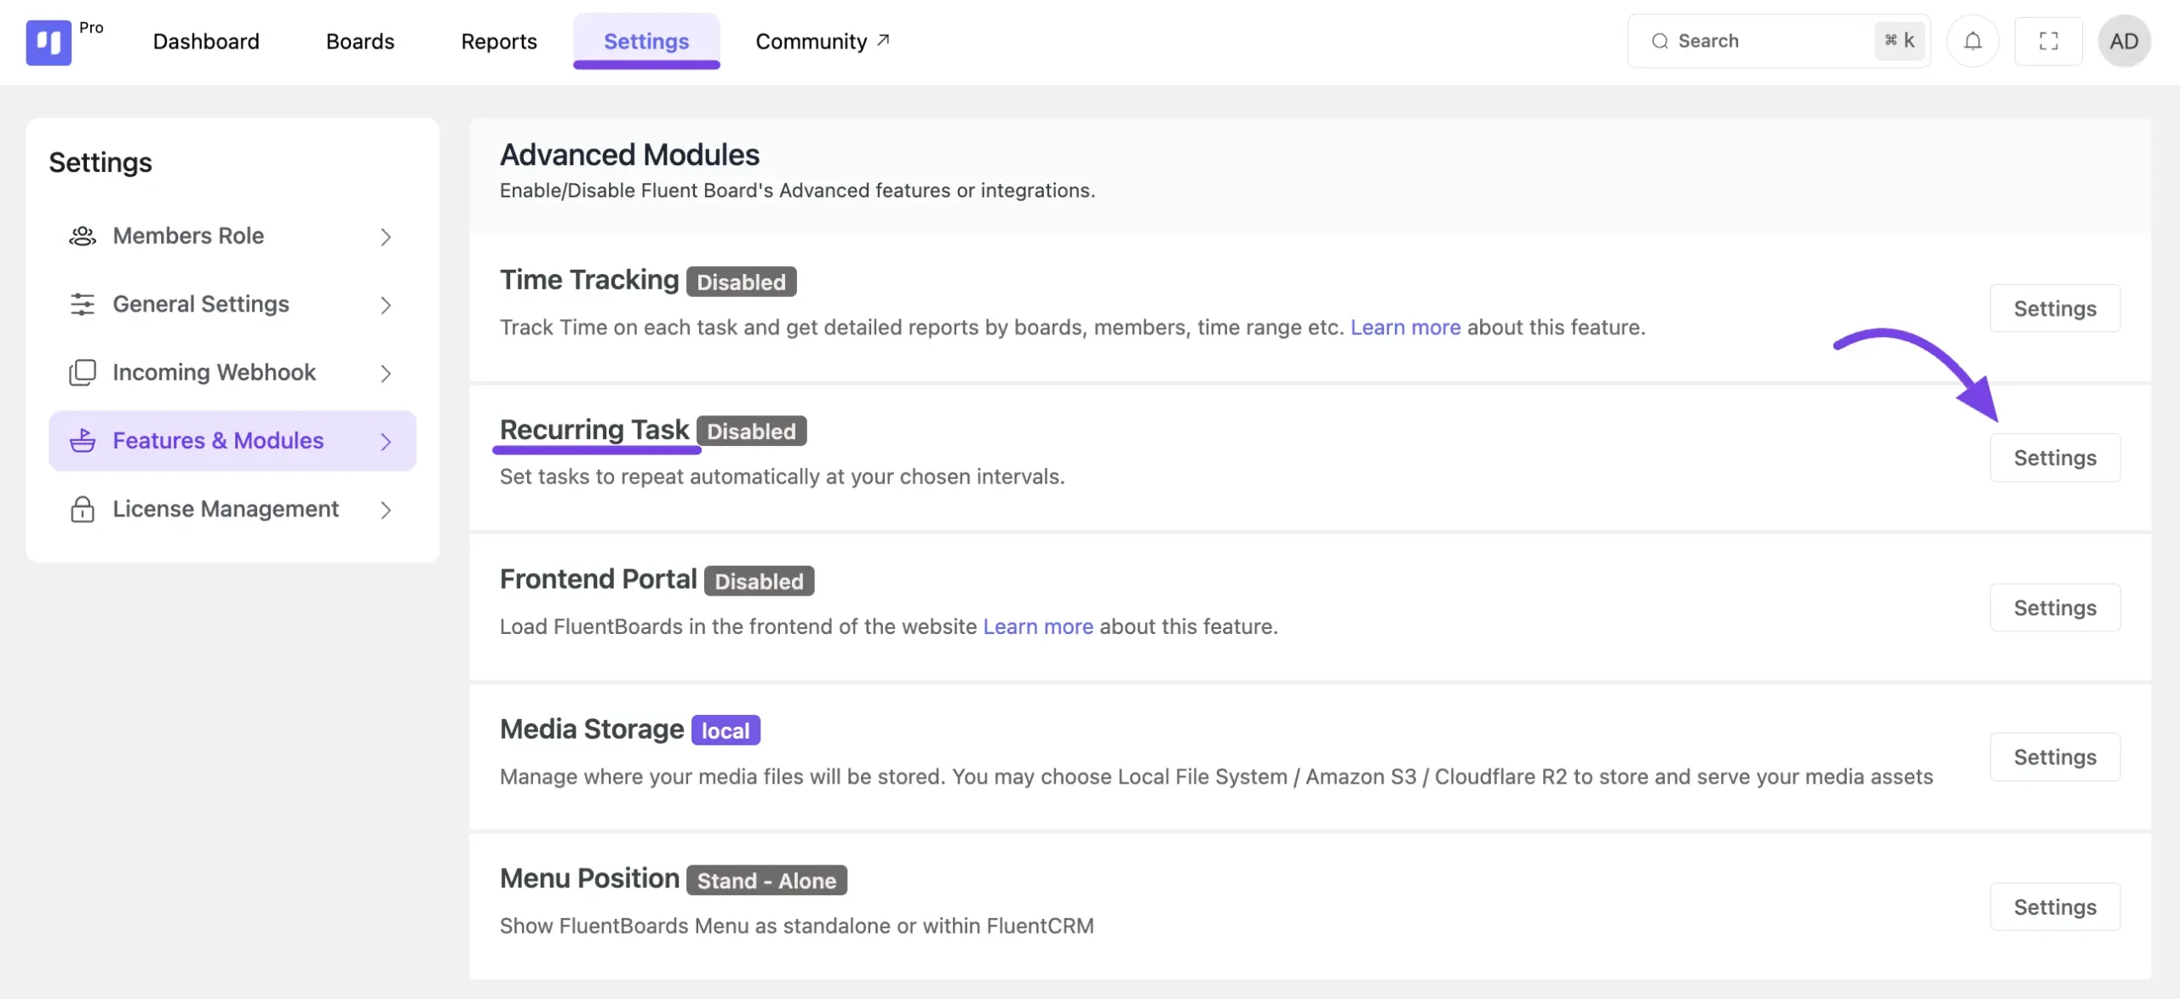Click the Media Storage heading
Image resolution: width=2180 pixels, height=999 pixels.
click(592, 729)
